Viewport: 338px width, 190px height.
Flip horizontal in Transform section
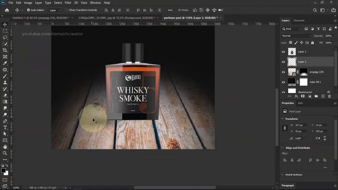(318, 138)
